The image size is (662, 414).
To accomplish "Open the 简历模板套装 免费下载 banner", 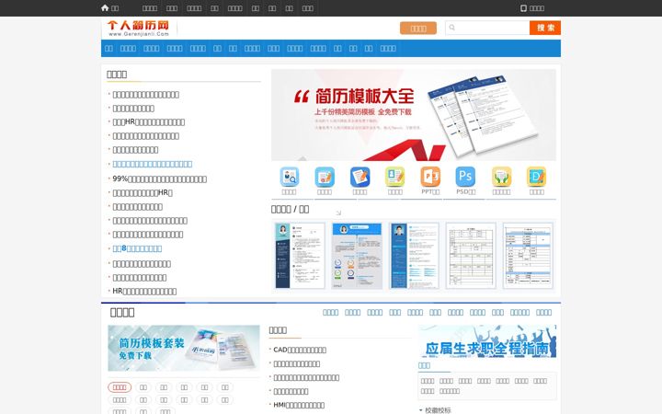I will pyautogui.click(x=184, y=348).
